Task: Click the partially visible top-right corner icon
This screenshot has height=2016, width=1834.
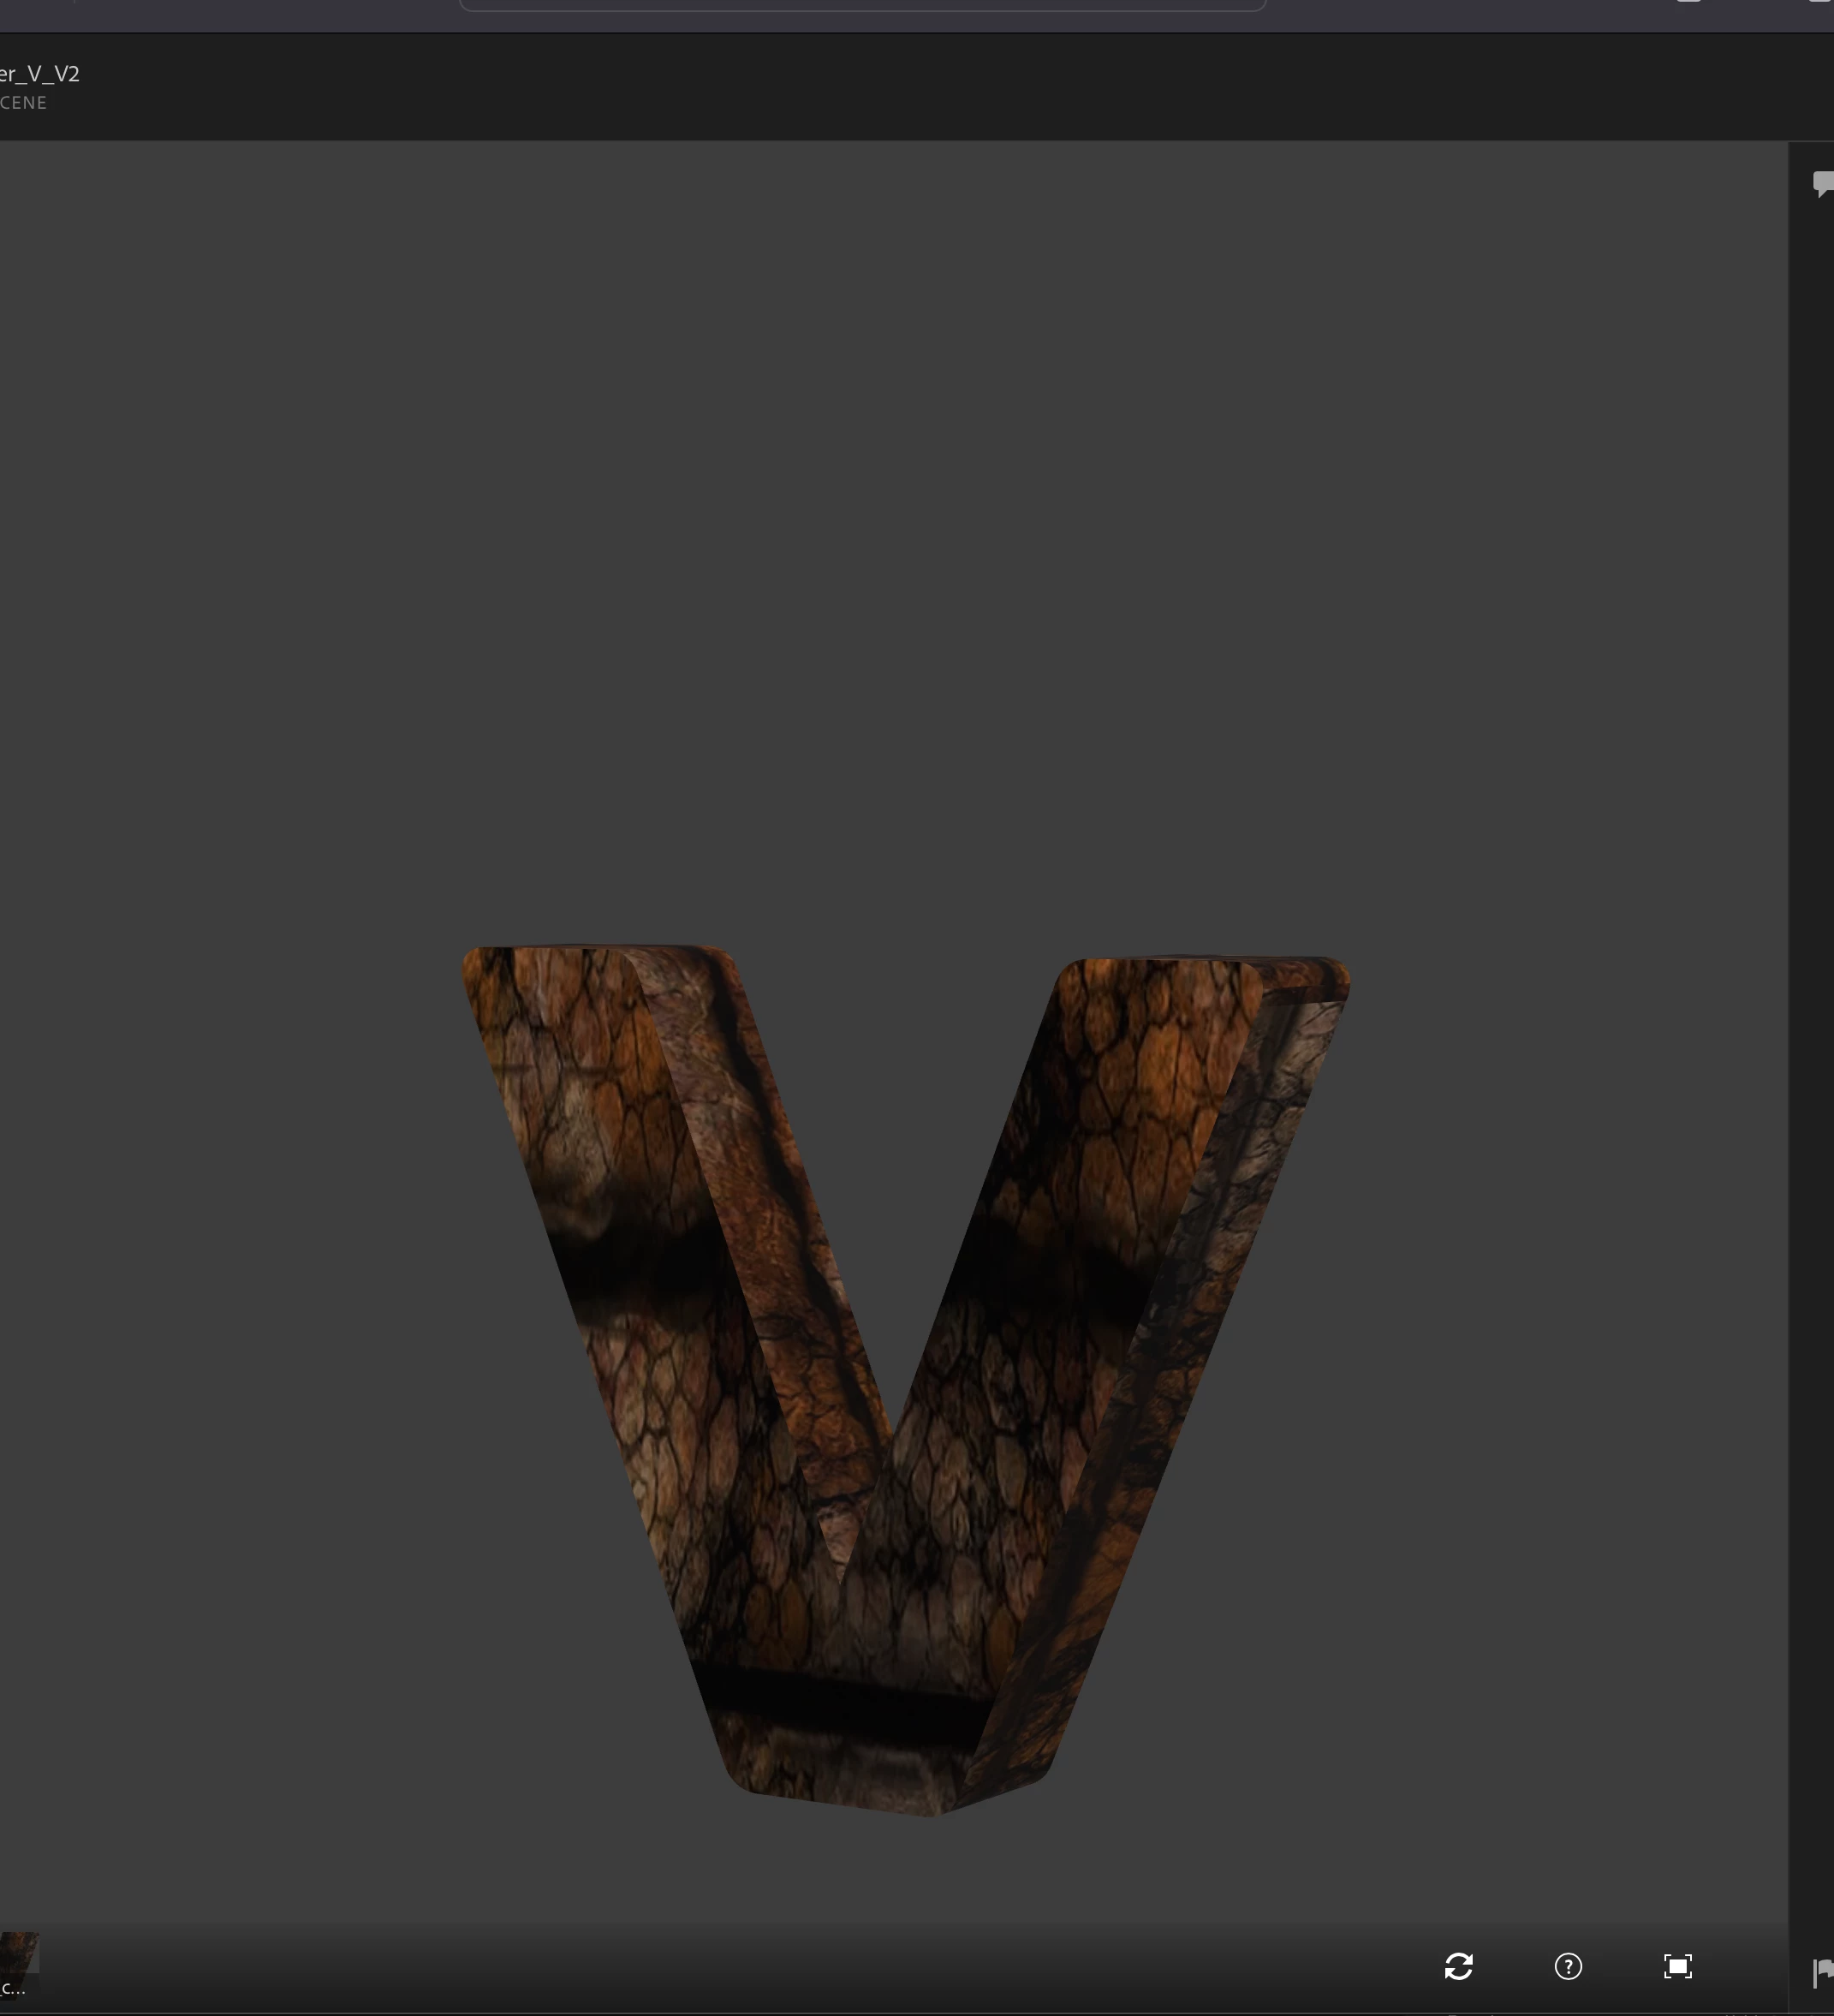Action: 1822,1
